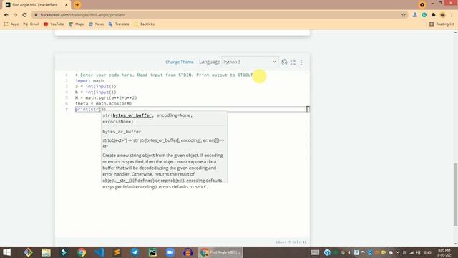Click line number 7 in the gutter

point(67,109)
